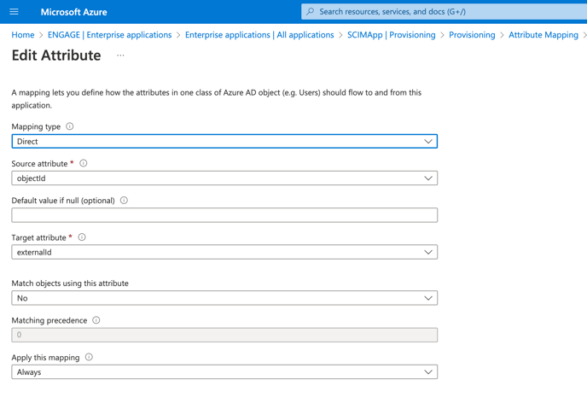
Task: Show info tooltip for Target attribute
Action: click(x=82, y=237)
